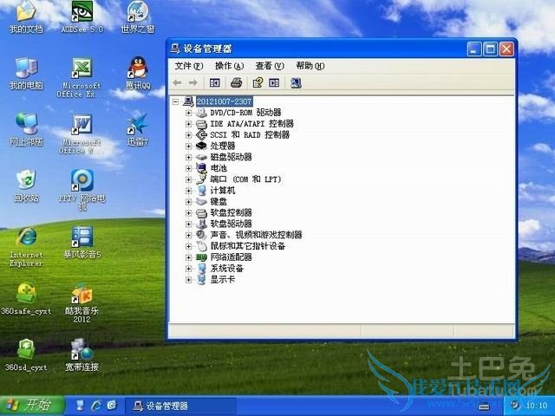
Task: Open the 帮助(H) menu
Action: click(x=310, y=66)
